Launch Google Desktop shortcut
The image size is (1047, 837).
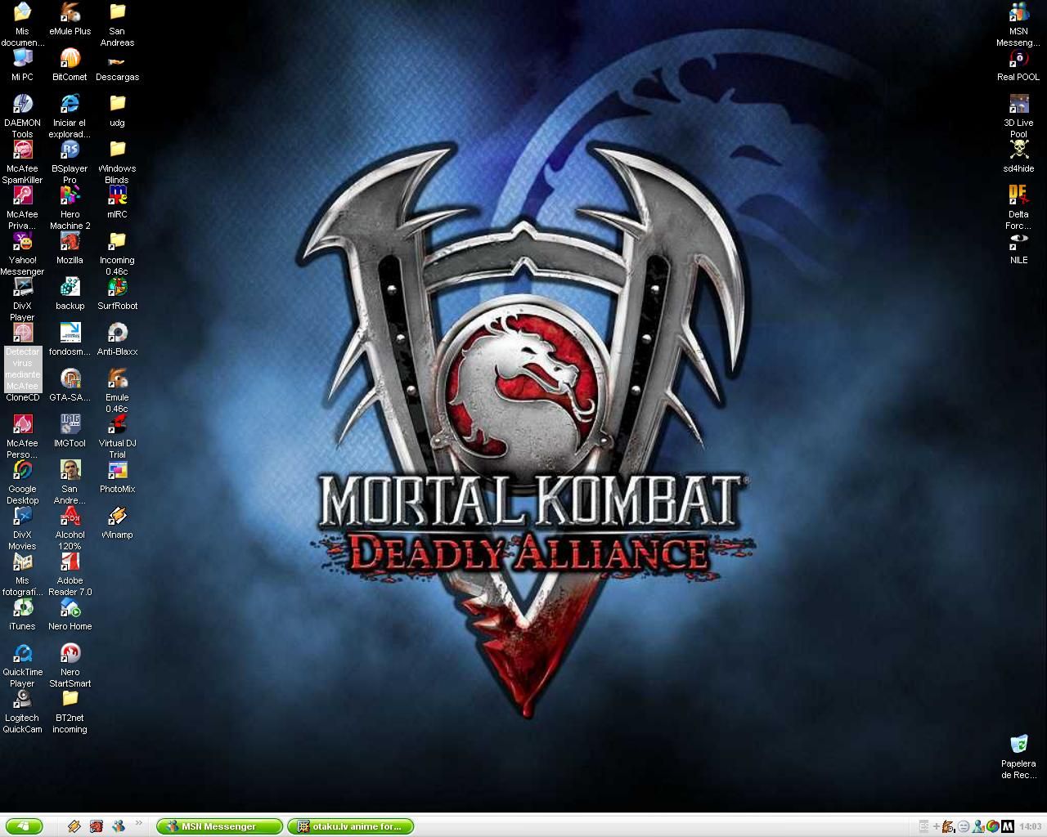[x=22, y=470]
